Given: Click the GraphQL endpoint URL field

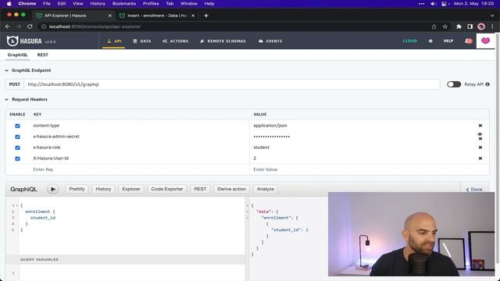Looking at the screenshot, I should (232, 84).
